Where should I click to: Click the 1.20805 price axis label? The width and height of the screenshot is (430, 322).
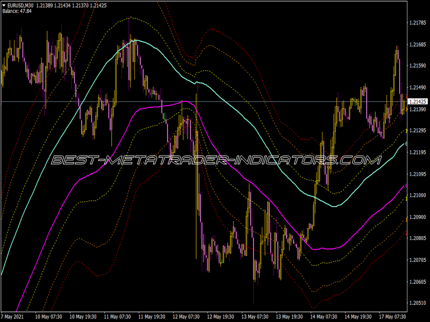click(418, 238)
